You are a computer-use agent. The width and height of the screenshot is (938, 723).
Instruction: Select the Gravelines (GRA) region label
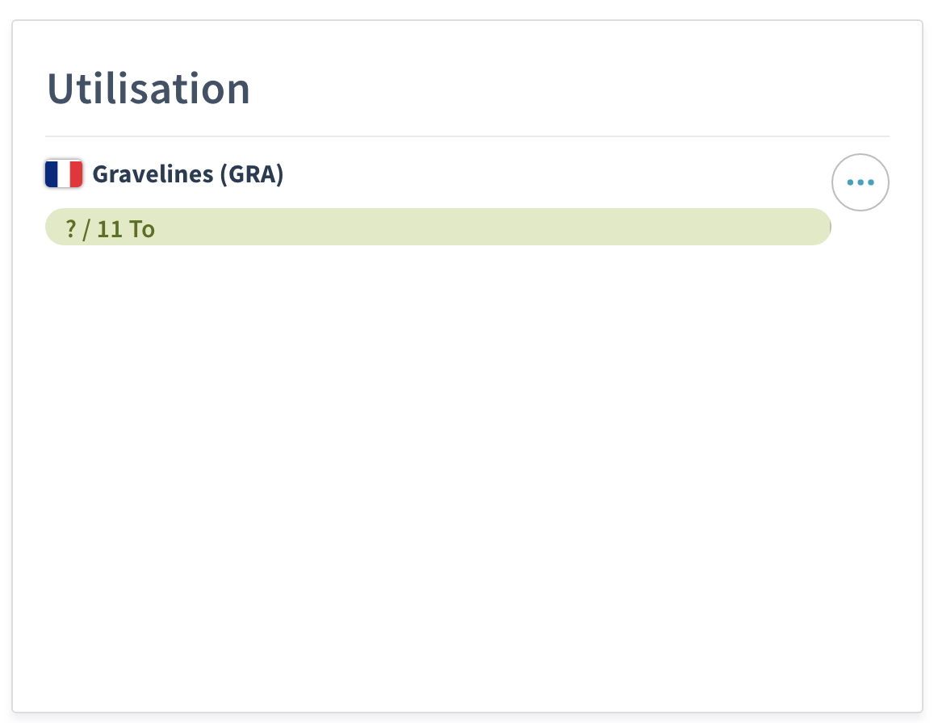coord(188,174)
